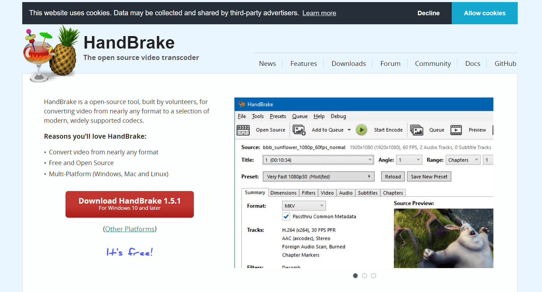Viewport: 542px width, 292px height.
Task: Click the Preview toolbar label
Action: [477, 130]
